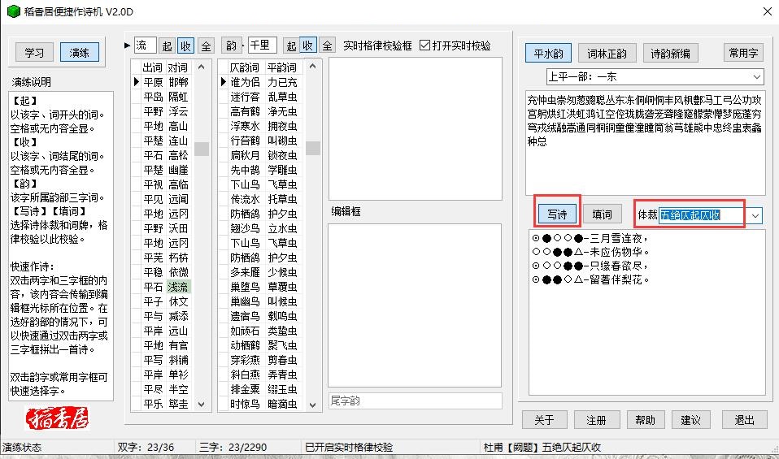Select the 词林正韵 rhyme book tab
The width and height of the screenshot is (779, 459).
pyautogui.click(x=607, y=53)
